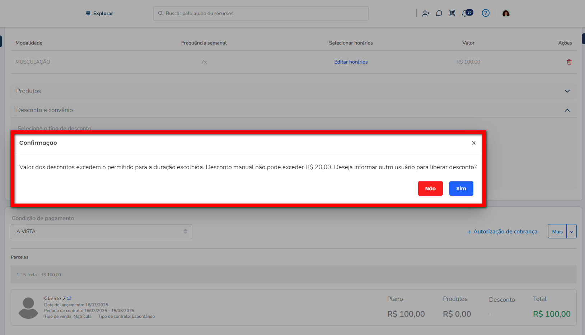Image resolution: width=585 pixels, height=335 pixels.
Task: Close the Confirmação dialog with X
Action: click(474, 143)
